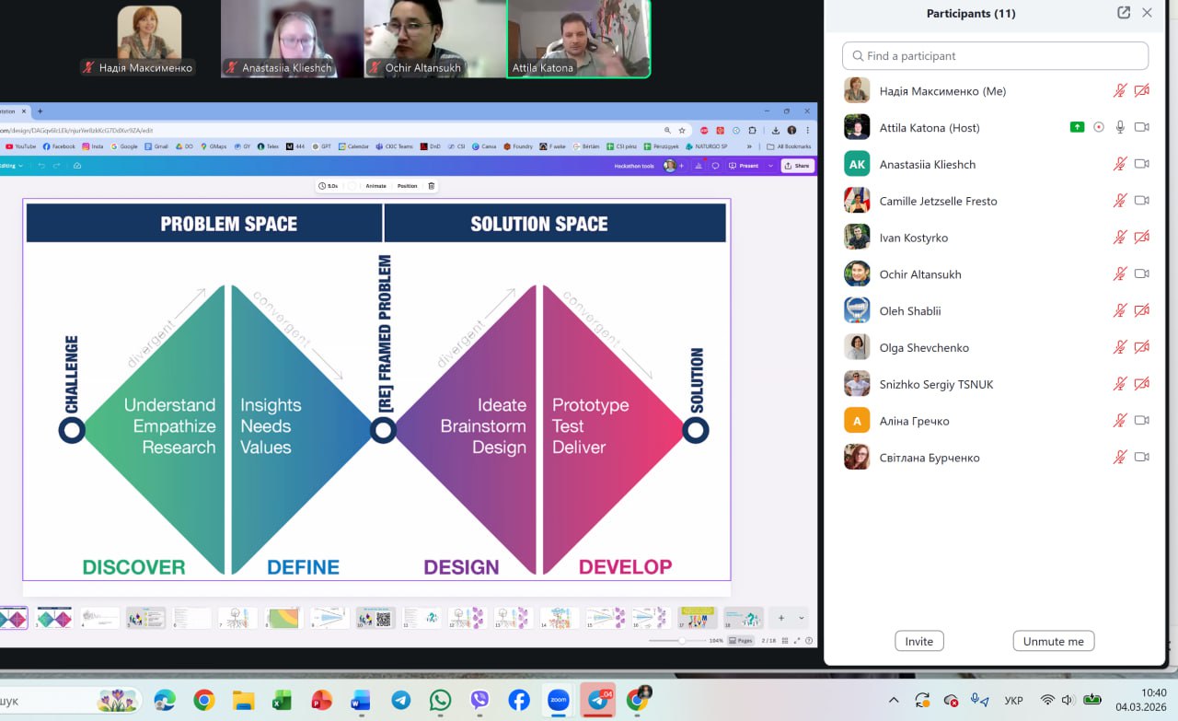Click microphone icon next to Attila Katona
The width and height of the screenshot is (1178, 721).
(x=1120, y=127)
